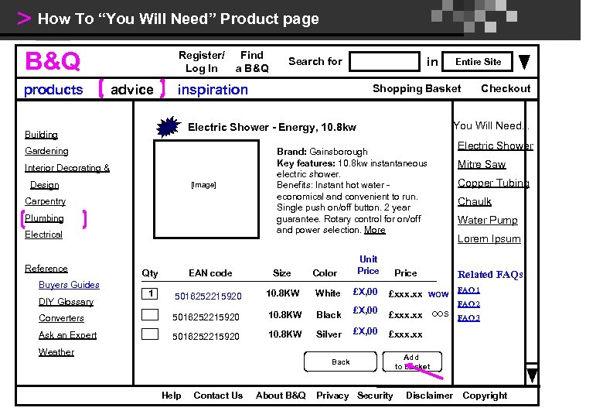This screenshot has width=603, height=418.
Task: Open Lorem Ipsum in You Will Need
Action: click(489, 238)
